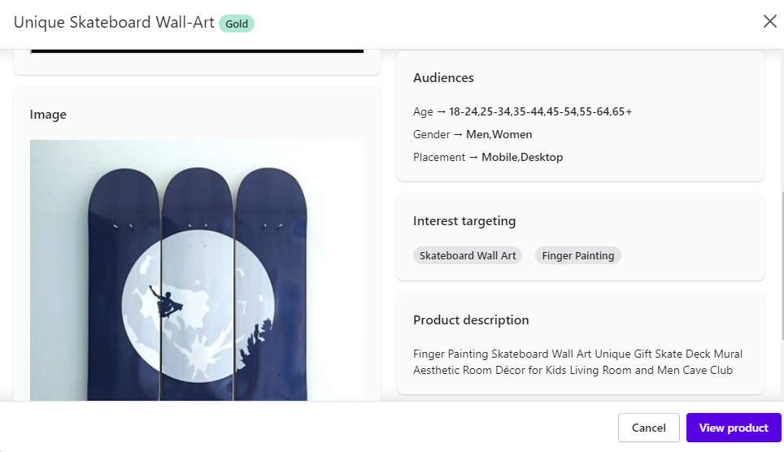Screen dimensions: 784x452
Task: Click the age ranges 18-24 through 65+
Action: tap(541, 111)
